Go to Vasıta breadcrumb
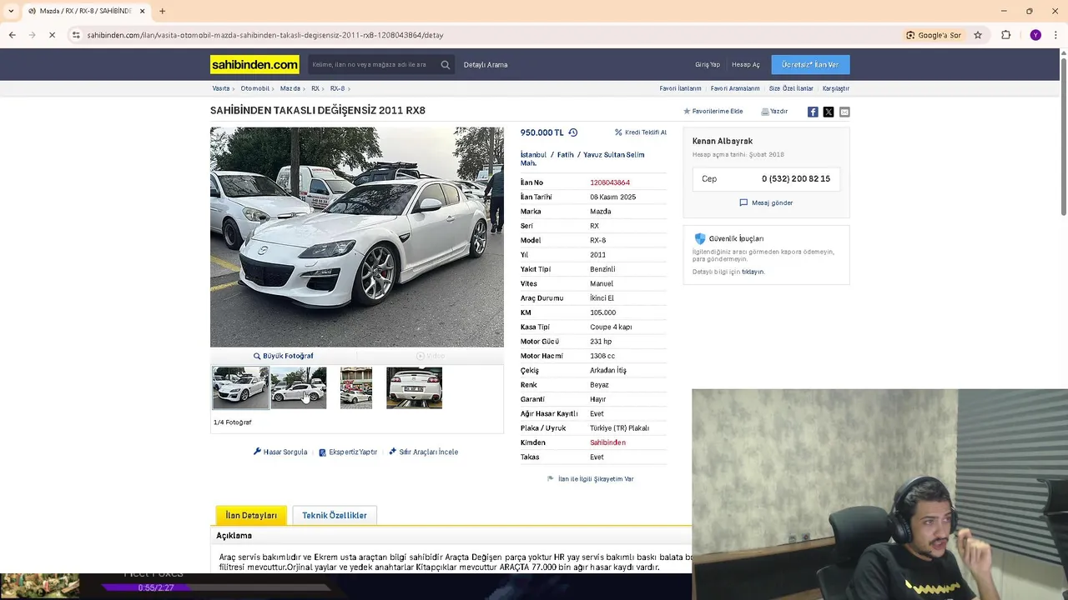 click(221, 88)
